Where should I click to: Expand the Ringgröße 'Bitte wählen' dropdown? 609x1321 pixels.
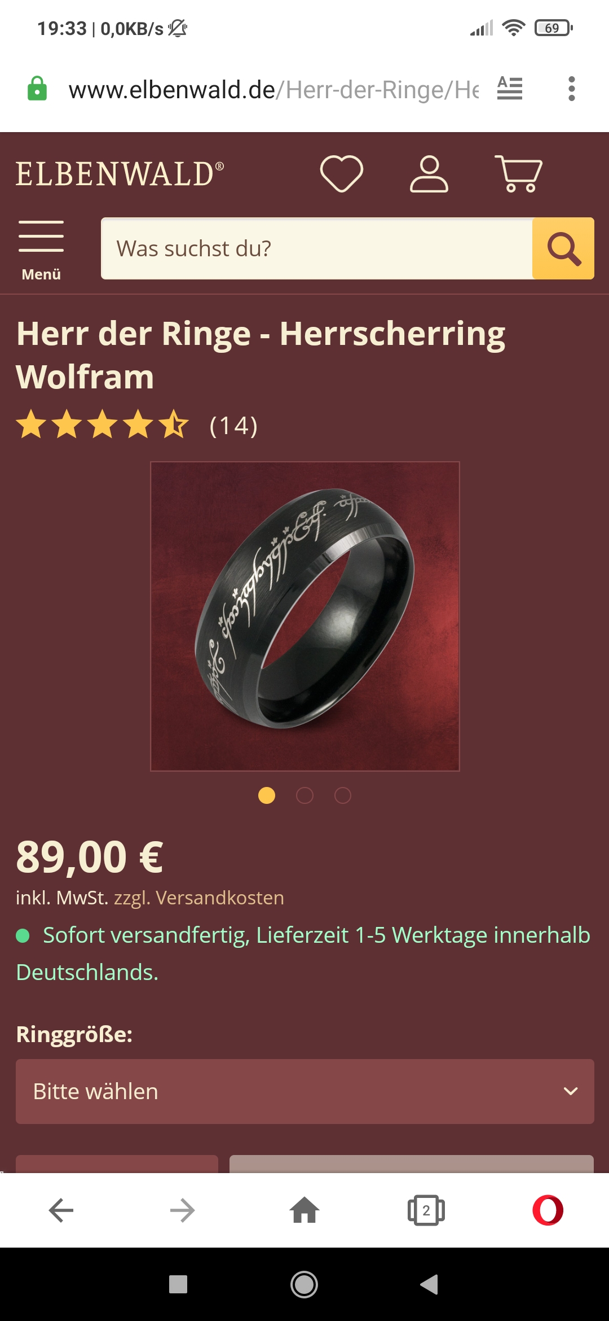pos(305,1091)
